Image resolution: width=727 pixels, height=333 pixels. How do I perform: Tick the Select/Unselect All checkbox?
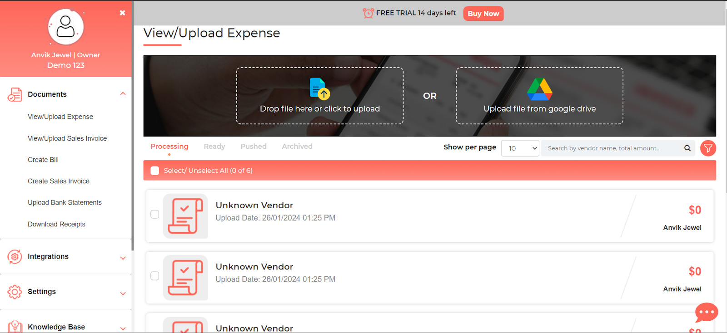coord(155,171)
